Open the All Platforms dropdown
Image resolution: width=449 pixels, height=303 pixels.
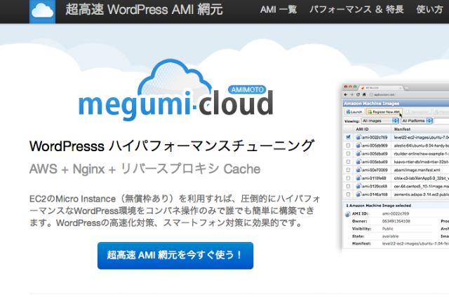pyautogui.click(x=417, y=121)
